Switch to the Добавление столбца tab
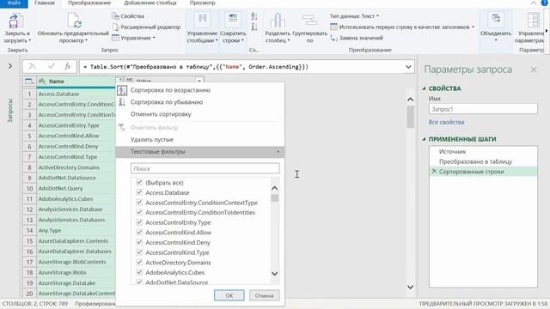The height and width of the screenshot is (309, 550). click(x=150, y=3)
